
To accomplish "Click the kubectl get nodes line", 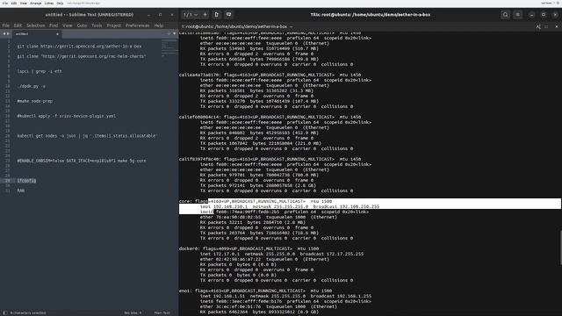I will (87, 136).
